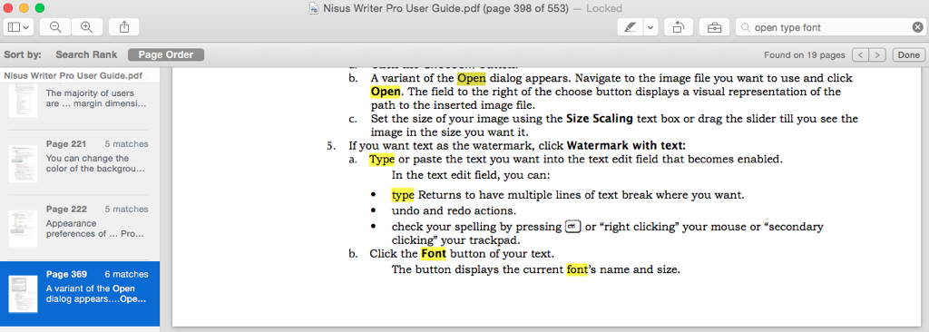Click the PDF document icon in title bar
This screenshot has width=929, height=332.
click(314, 9)
